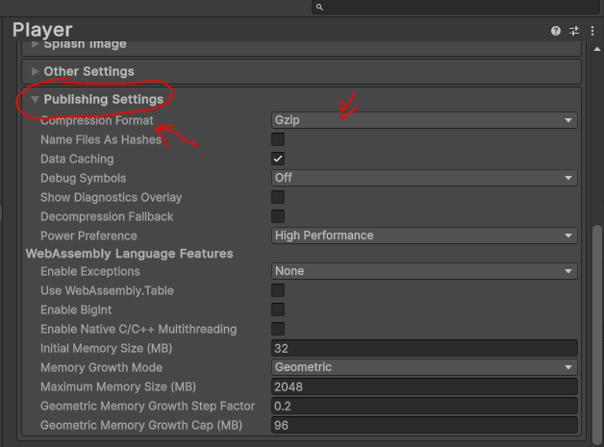Enable Native C/C++ Multithreading checkbox
Viewport: 604px width, 447px height.
tap(278, 329)
